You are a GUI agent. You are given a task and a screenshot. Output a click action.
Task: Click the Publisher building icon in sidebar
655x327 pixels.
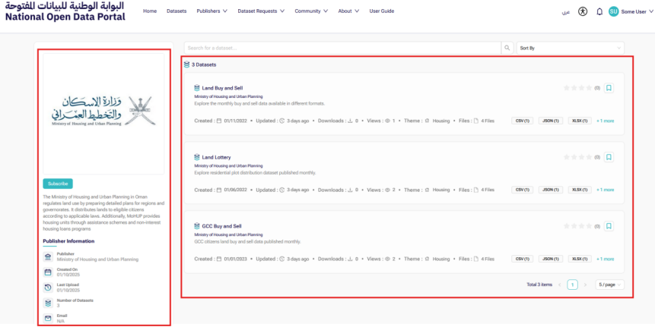click(x=48, y=256)
